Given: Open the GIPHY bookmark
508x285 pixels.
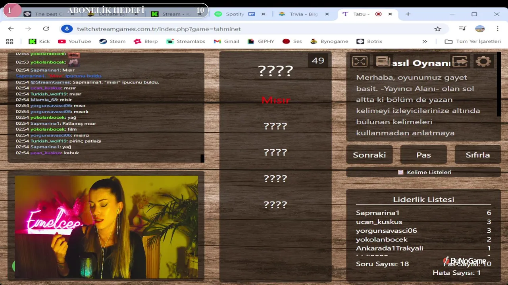Looking at the screenshot, I should (x=261, y=41).
